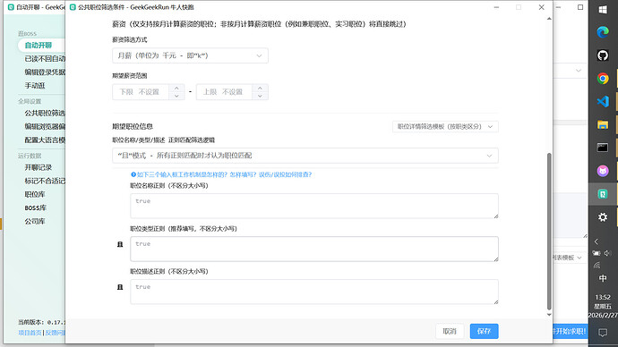Open Microsoft Edge from the taskbar
618x347 pixels.
tap(602, 32)
